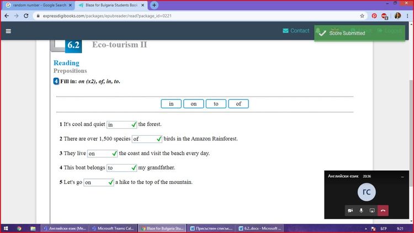Click the share screen icon in call window
The width and height of the screenshot is (414, 233).
click(x=372, y=210)
